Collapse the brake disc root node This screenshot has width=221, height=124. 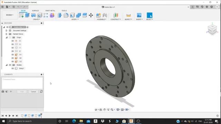(4, 27)
